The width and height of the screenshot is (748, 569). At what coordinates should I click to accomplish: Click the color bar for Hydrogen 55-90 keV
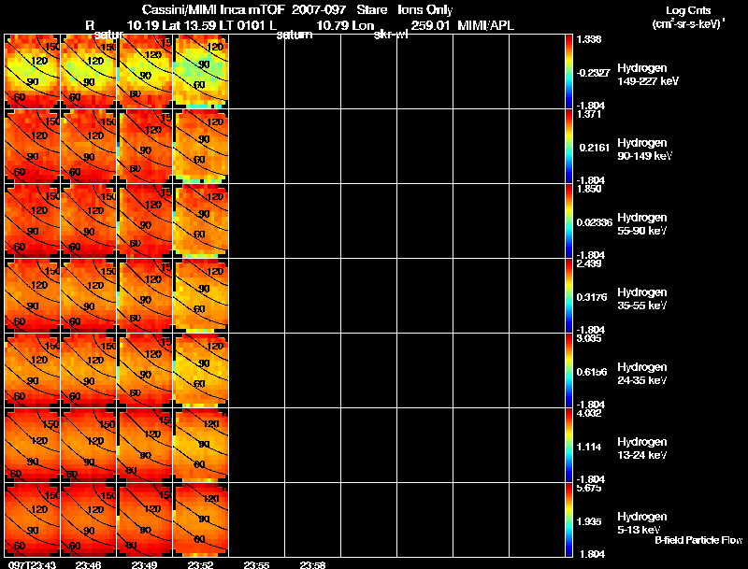568,221
